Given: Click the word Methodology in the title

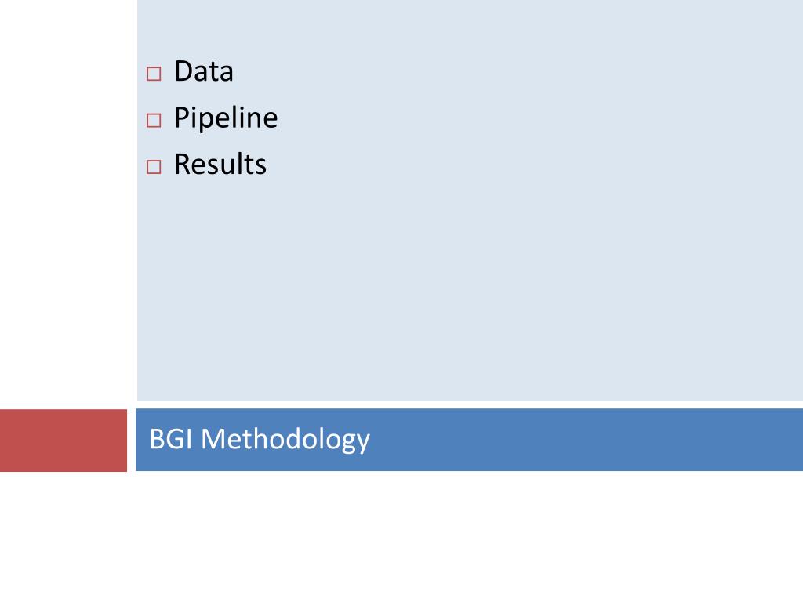Looking at the screenshot, I should point(285,441).
